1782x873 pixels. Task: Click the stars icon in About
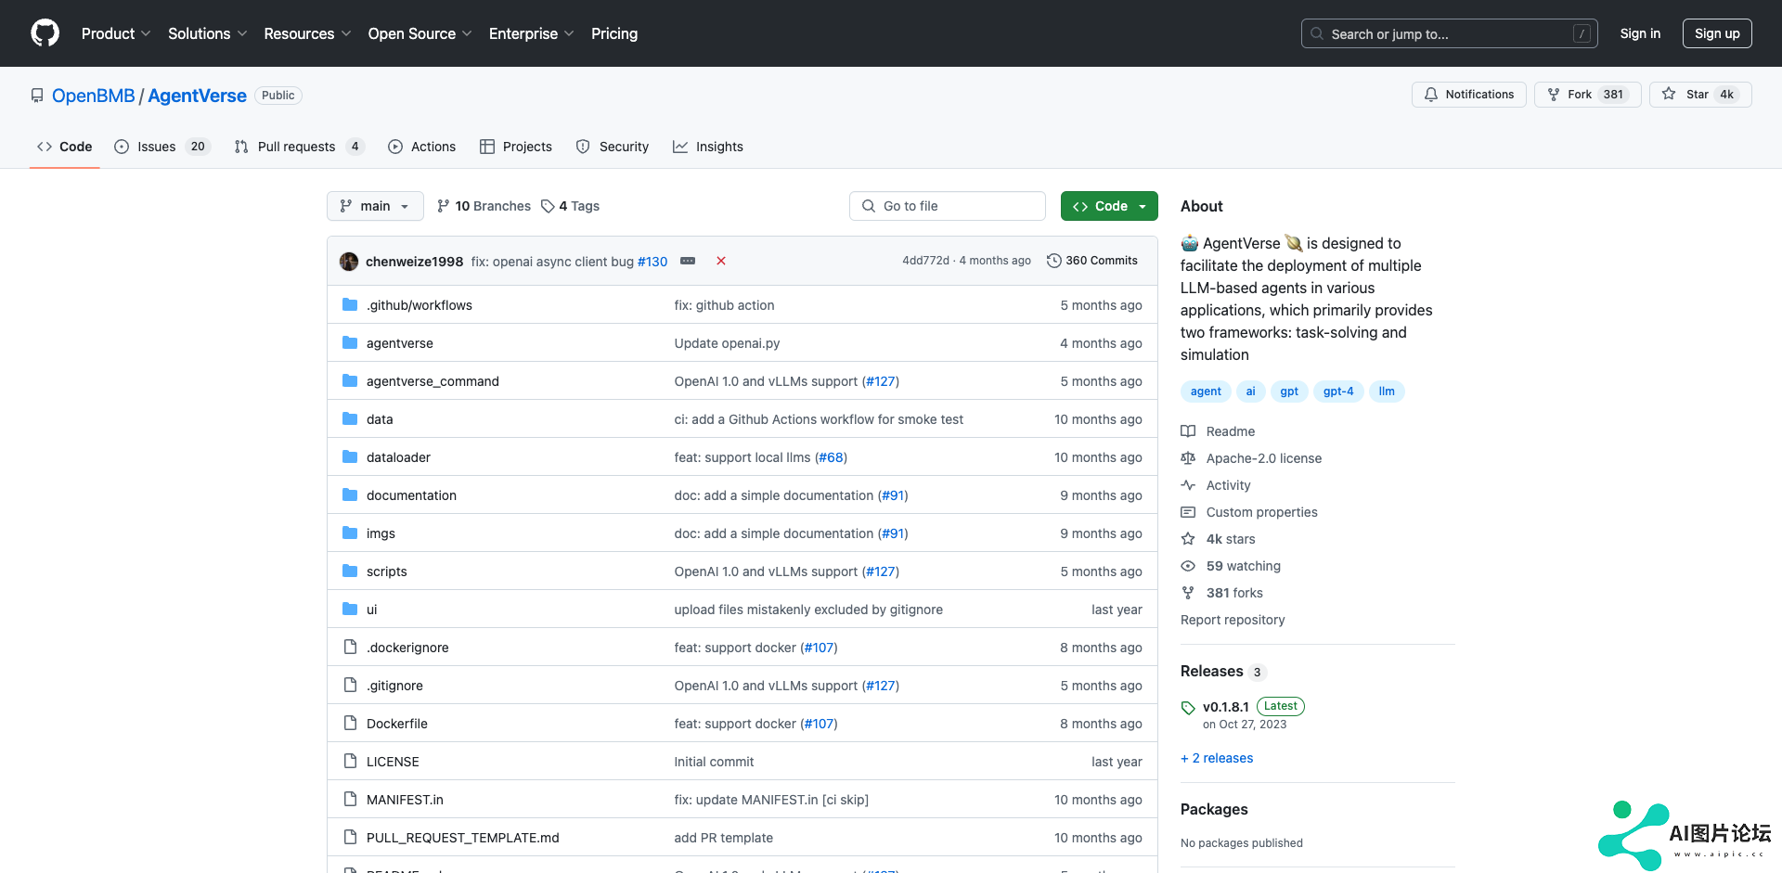(1188, 539)
